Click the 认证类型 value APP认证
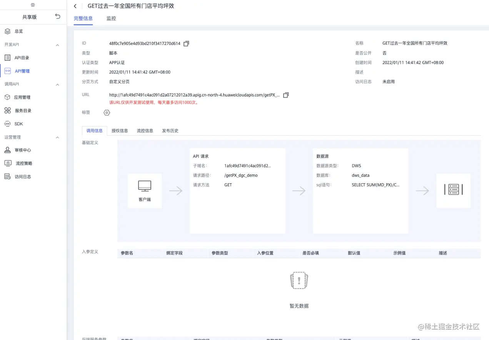The image size is (489, 340). pyautogui.click(x=117, y=63)
